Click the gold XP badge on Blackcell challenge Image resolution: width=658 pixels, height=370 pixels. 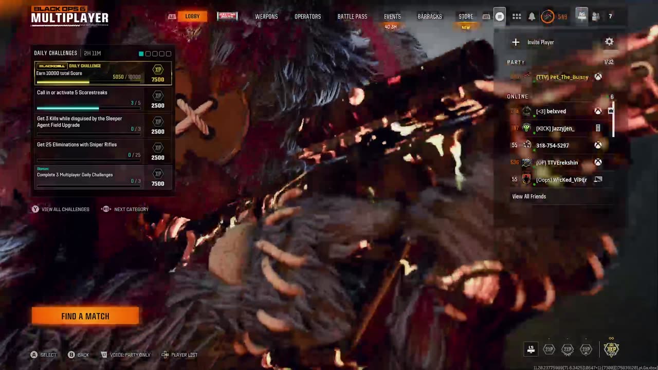[x=158, y=69]
